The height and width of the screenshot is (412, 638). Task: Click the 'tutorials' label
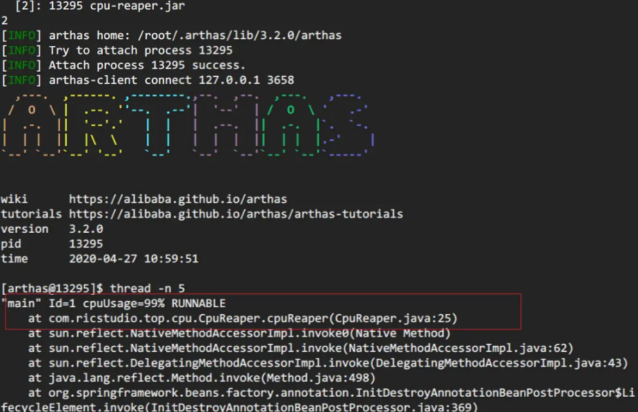pyautogui.click(x=31, y=214)
